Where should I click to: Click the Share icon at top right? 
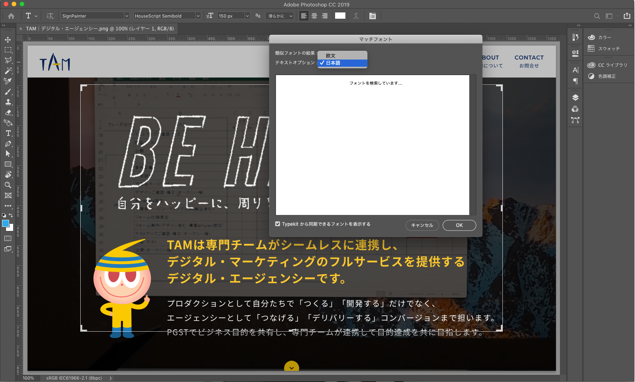[x=627, y=16]
